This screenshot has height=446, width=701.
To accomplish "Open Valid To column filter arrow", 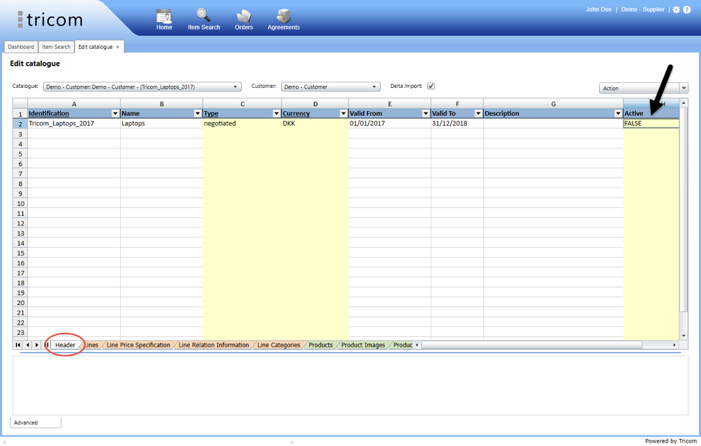I will pos(478,114).
